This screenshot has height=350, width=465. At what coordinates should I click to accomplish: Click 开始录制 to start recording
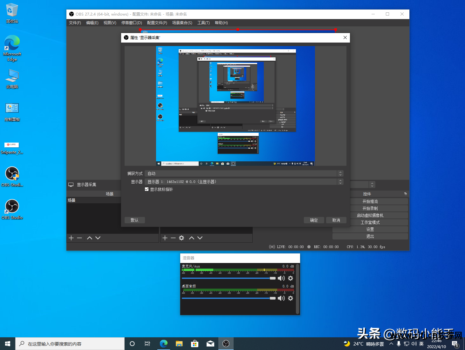pos(370,208)
